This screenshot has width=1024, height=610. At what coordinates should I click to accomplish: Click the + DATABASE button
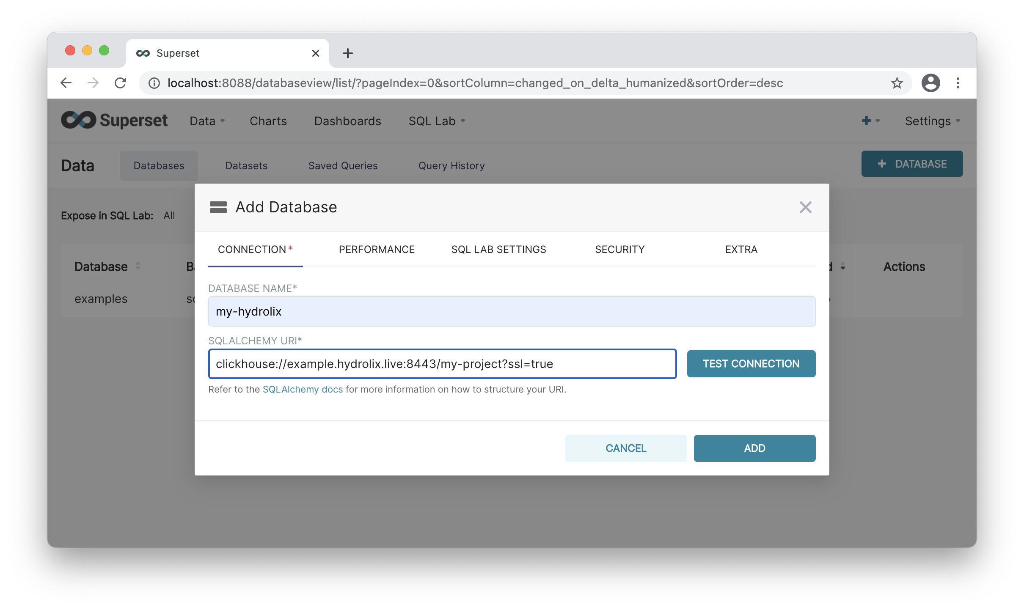912,164
